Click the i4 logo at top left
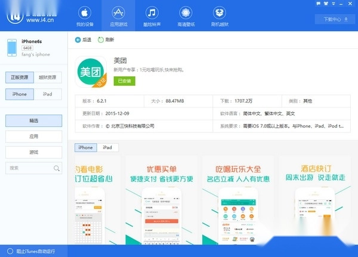The height and width of the screenshot is (257, 358). [15, 18]
